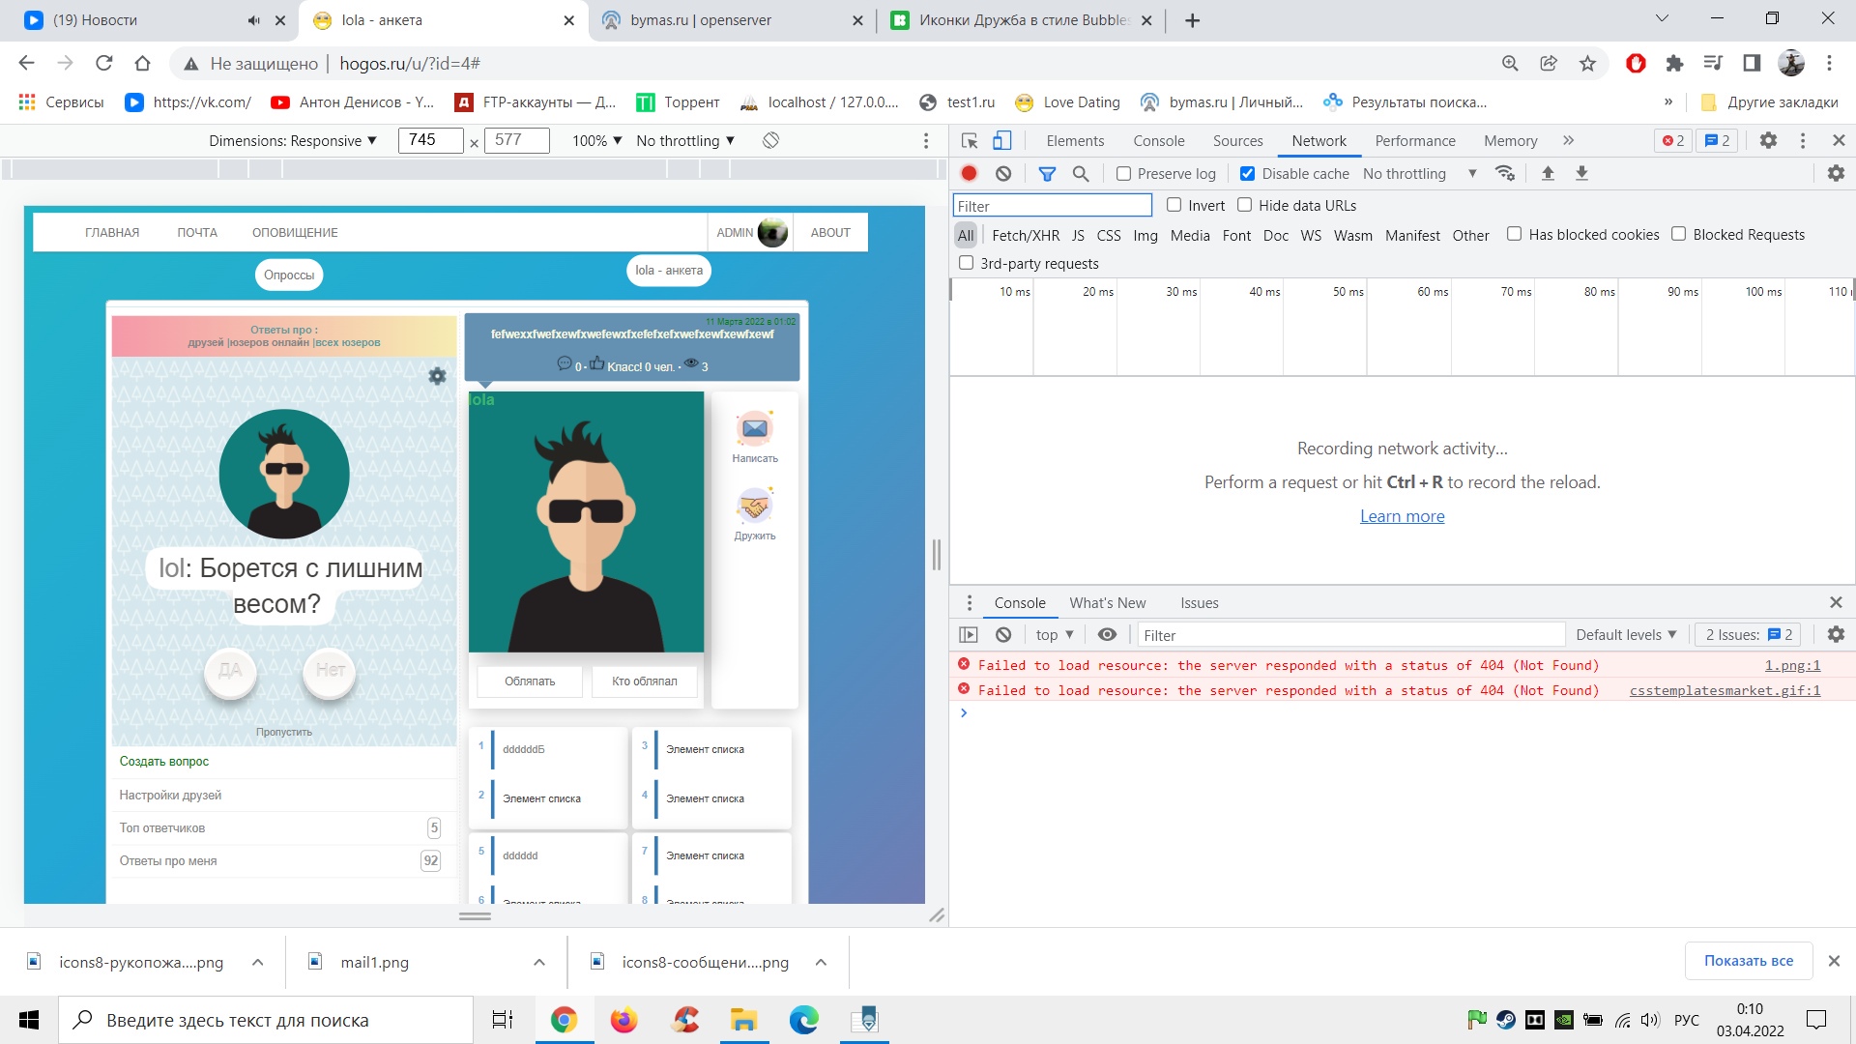Click the clear network log icon

[1003, 174]
